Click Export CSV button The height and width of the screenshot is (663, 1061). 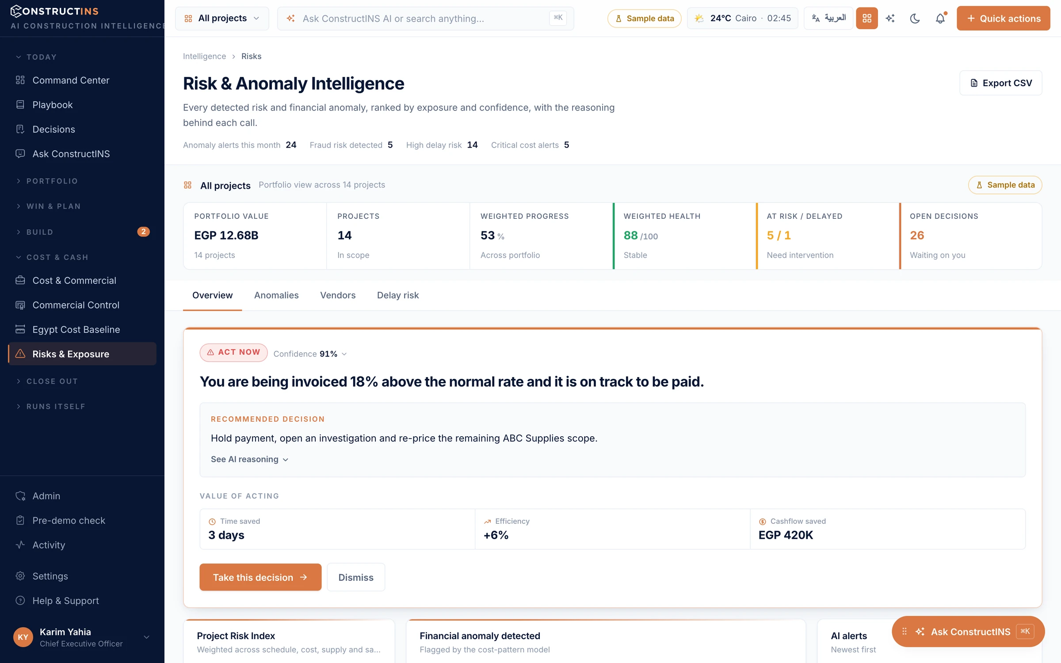[x=1001, y=83]
